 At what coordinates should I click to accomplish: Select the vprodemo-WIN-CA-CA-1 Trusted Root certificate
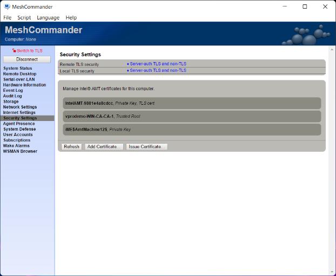(192, 116)
